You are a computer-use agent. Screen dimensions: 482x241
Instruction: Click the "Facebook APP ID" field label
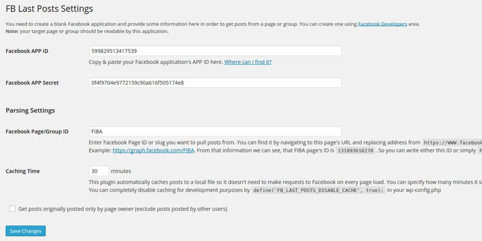point(27,51)
